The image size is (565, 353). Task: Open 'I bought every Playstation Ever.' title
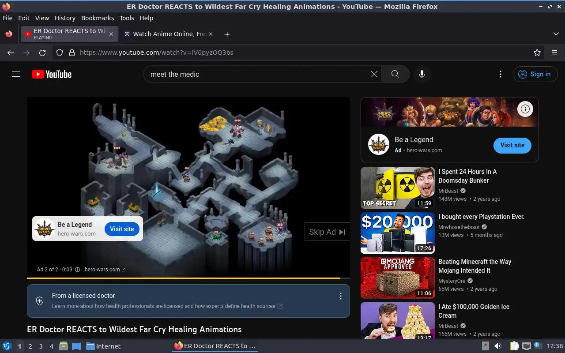coord(481,217)
